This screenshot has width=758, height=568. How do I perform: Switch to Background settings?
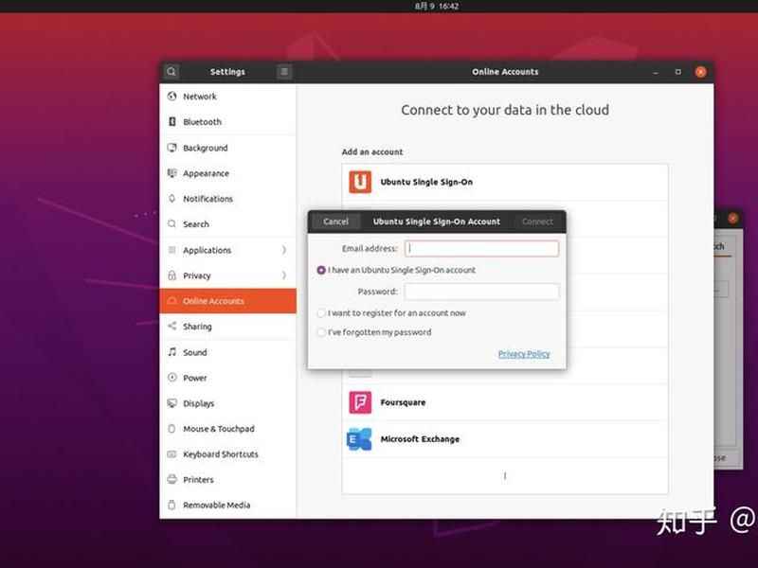pos(227,148)
